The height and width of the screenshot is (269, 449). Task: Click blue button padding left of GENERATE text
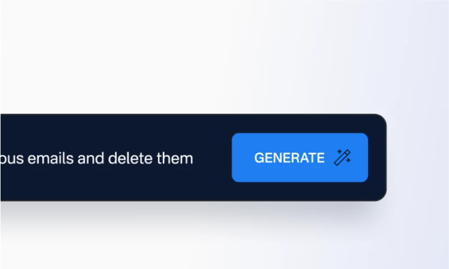tap(243, 157)
